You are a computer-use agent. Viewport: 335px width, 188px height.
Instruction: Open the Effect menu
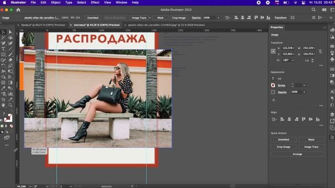click(x=95, y=3)
